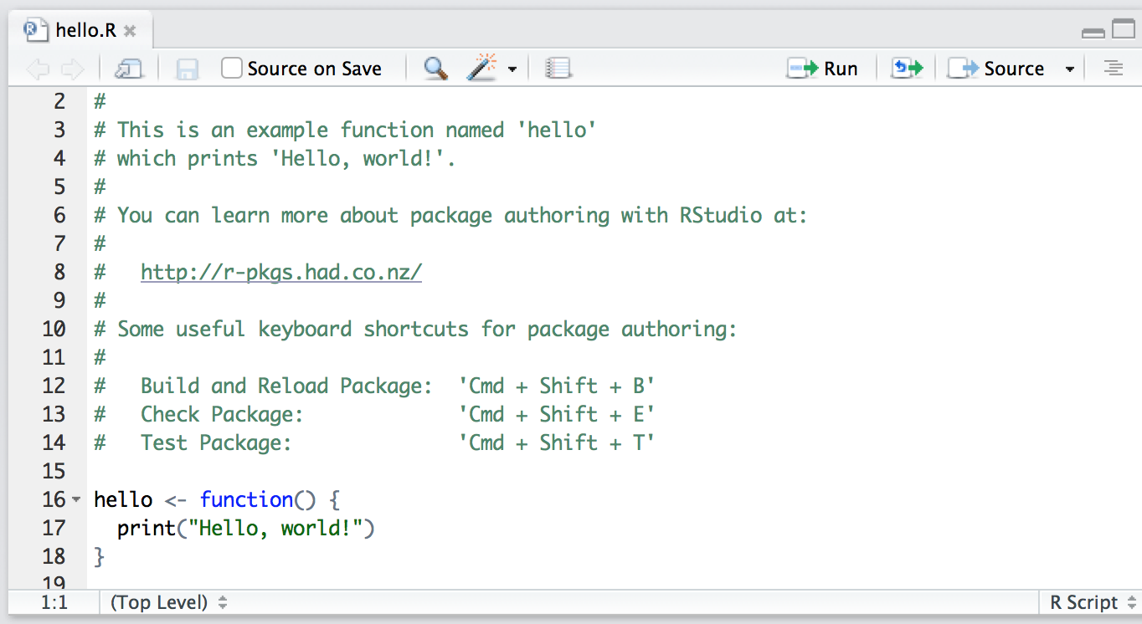Viewport: 1142px width, 624px height.
Task: Toggle the Source on Save checkbox
Action: tap(232, 68)
